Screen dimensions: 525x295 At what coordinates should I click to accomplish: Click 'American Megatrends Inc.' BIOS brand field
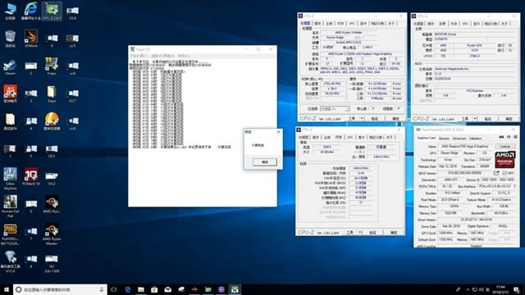pyautogui.click(x=474, y=69)
